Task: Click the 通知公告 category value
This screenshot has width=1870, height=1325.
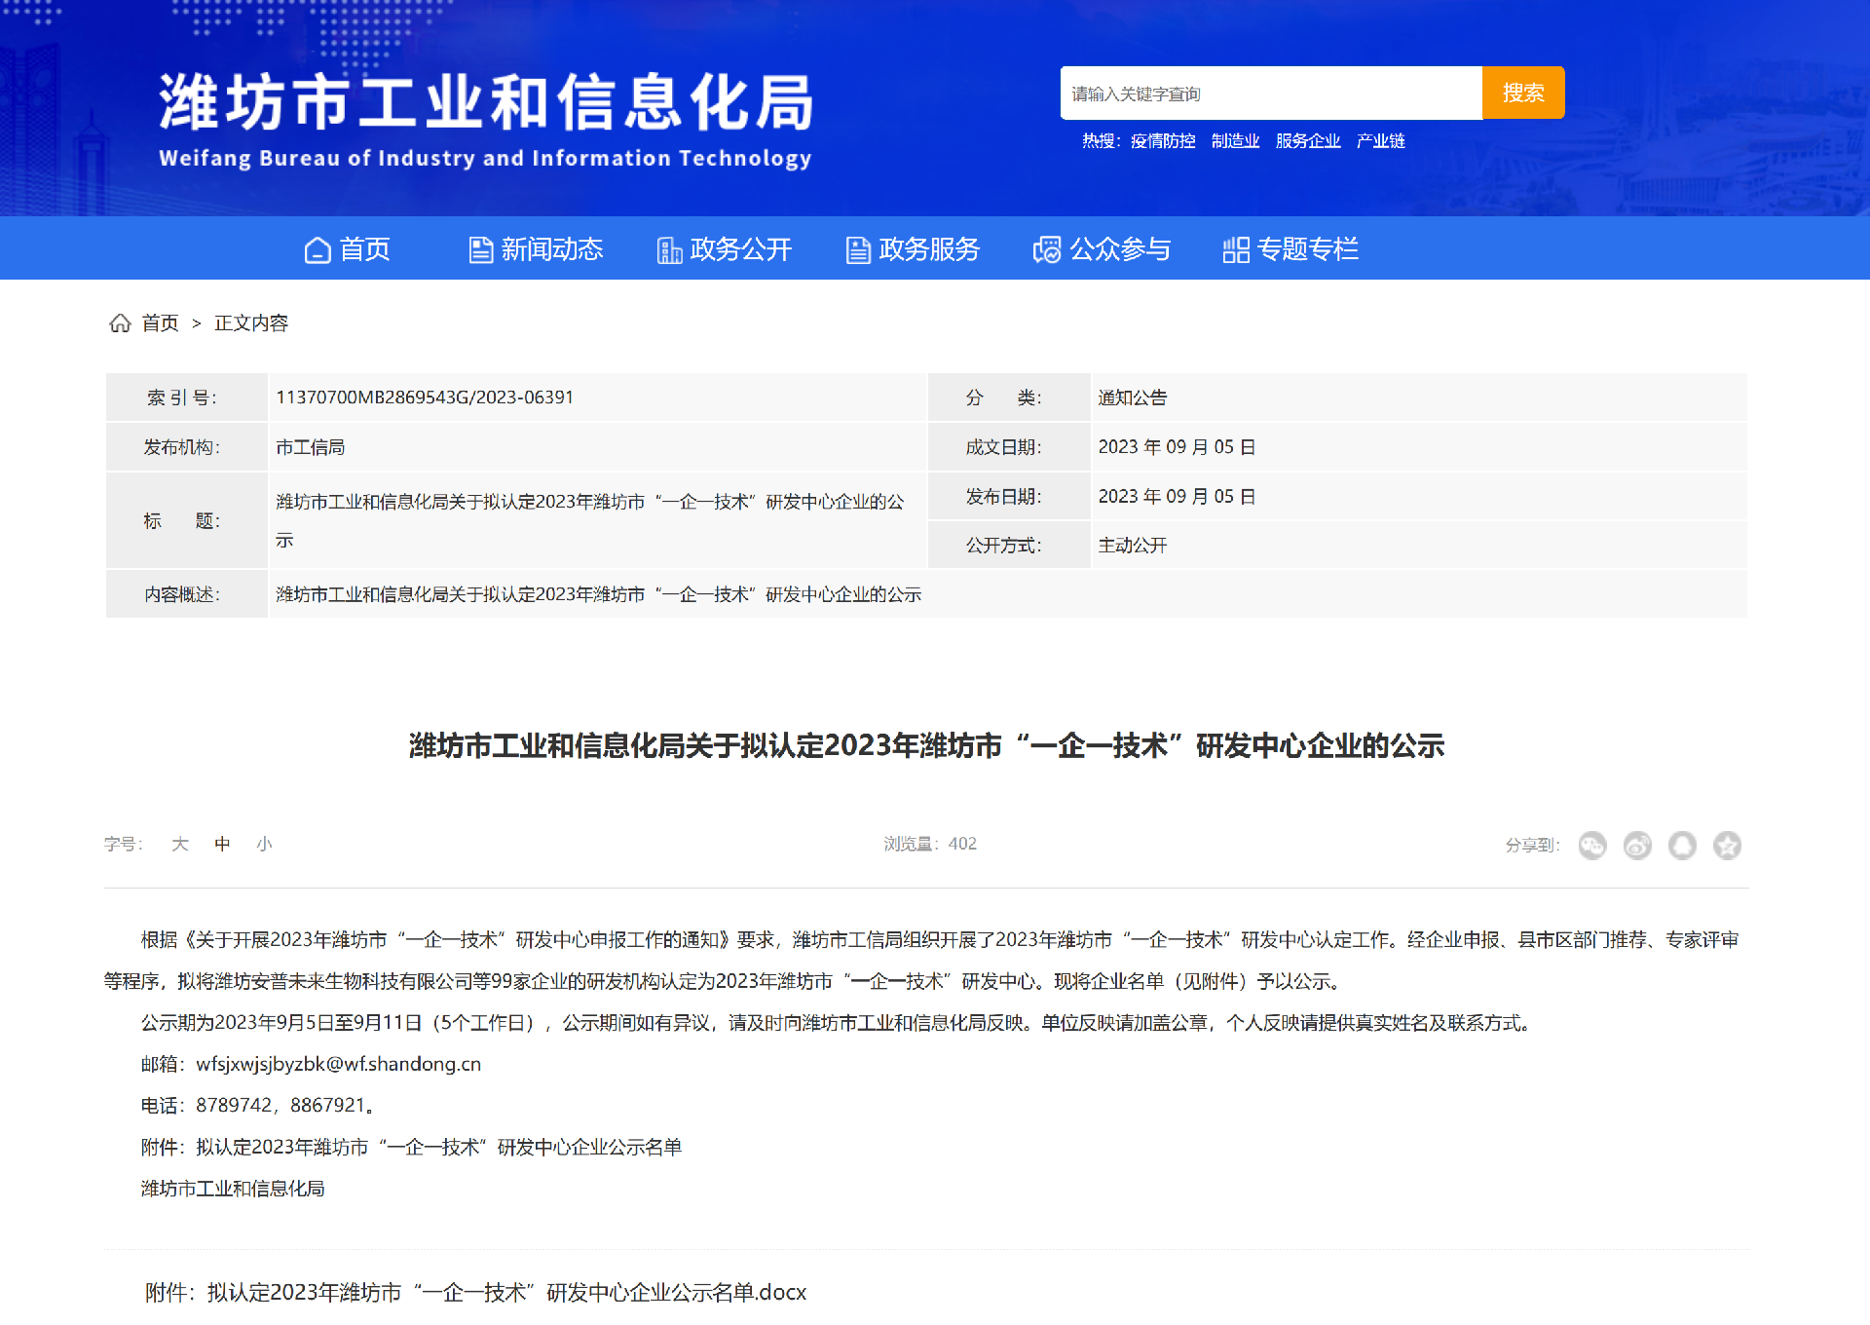Action: 1133,397
